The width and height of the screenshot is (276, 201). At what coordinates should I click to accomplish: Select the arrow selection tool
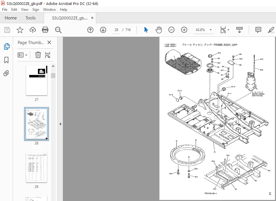click(x=146, y=30)
